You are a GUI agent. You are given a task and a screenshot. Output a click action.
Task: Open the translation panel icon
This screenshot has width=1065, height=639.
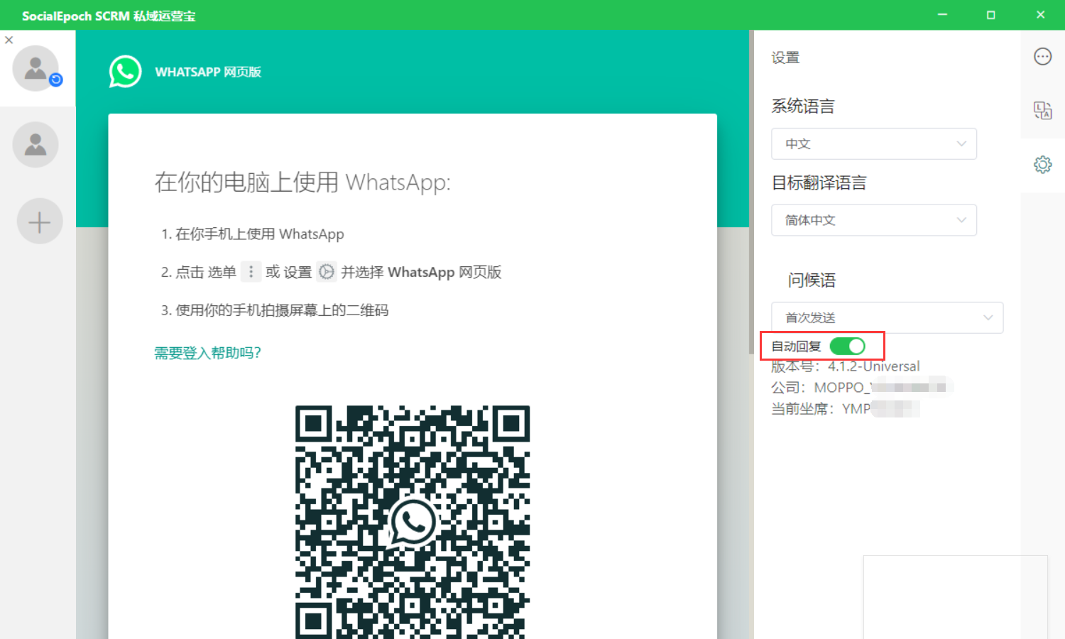(1042, 111)
